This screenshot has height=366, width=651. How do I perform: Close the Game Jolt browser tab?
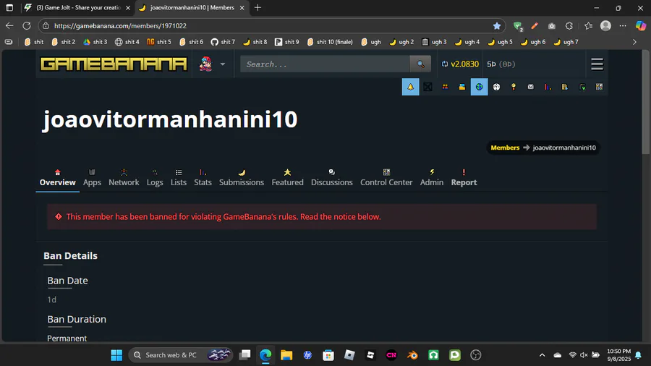128,7
